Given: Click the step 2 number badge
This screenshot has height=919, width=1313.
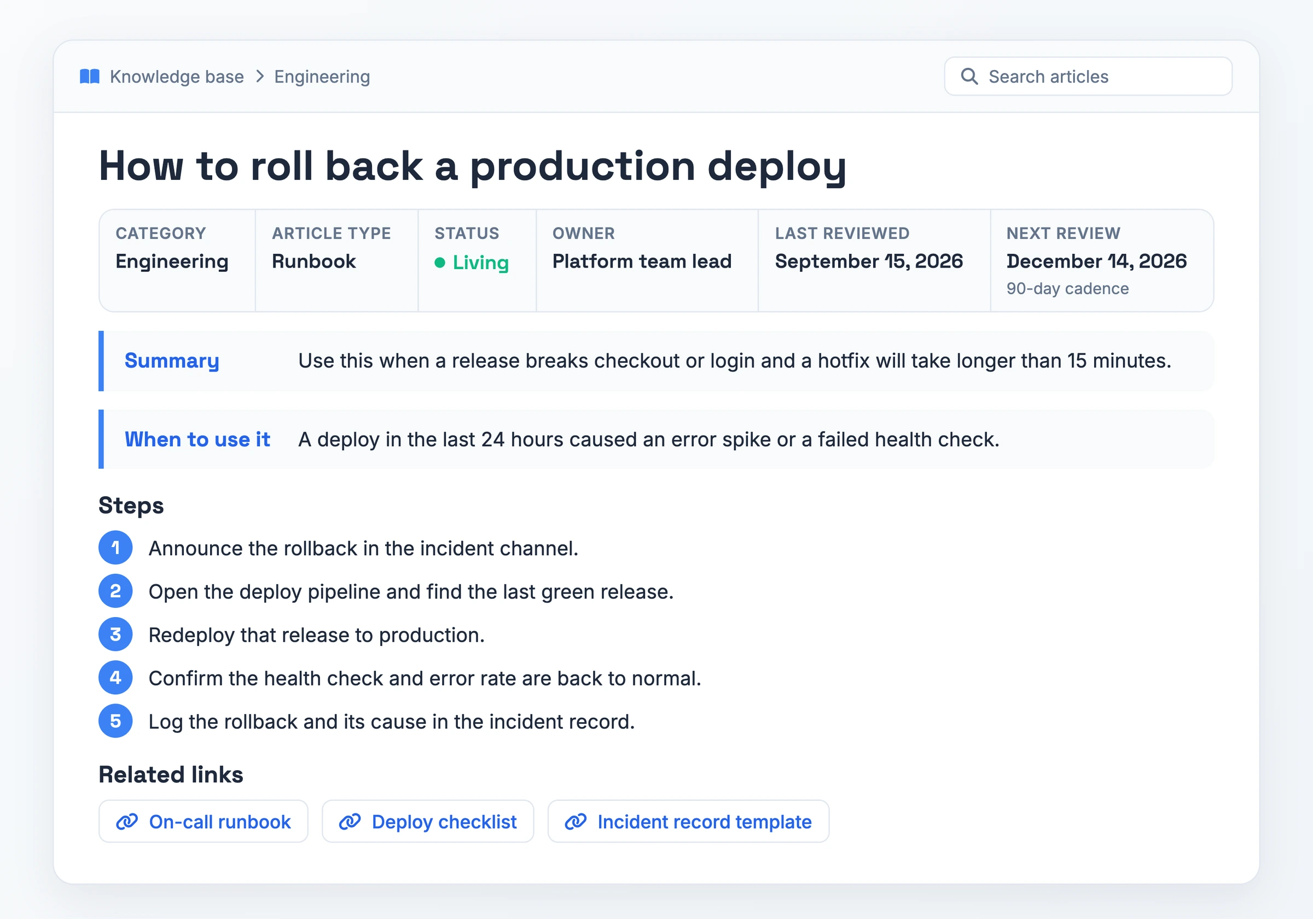Looking at the screenshot, I should [115, 591].
